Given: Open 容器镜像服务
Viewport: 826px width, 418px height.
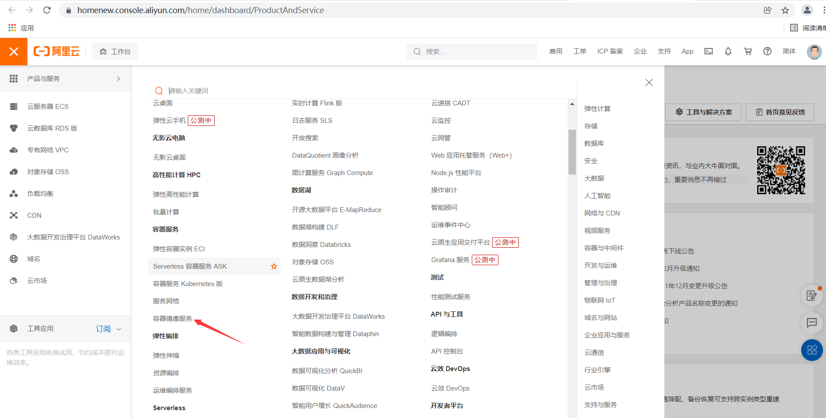Looking at the screenshot, I should point(173,318).
